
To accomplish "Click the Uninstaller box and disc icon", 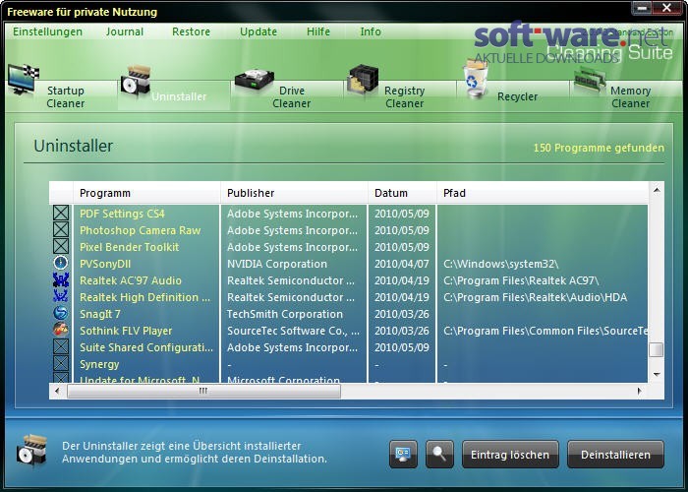I will point(136,80).
